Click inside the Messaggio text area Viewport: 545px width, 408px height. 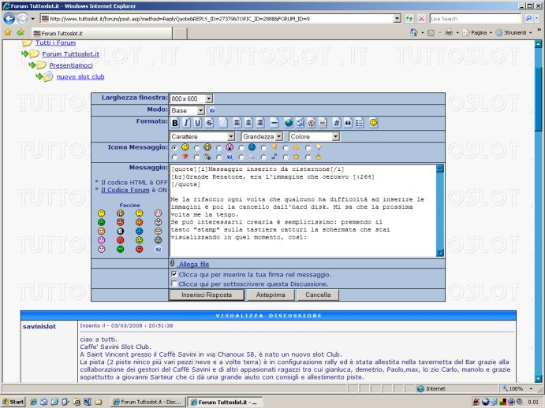[x=303, y=211]
